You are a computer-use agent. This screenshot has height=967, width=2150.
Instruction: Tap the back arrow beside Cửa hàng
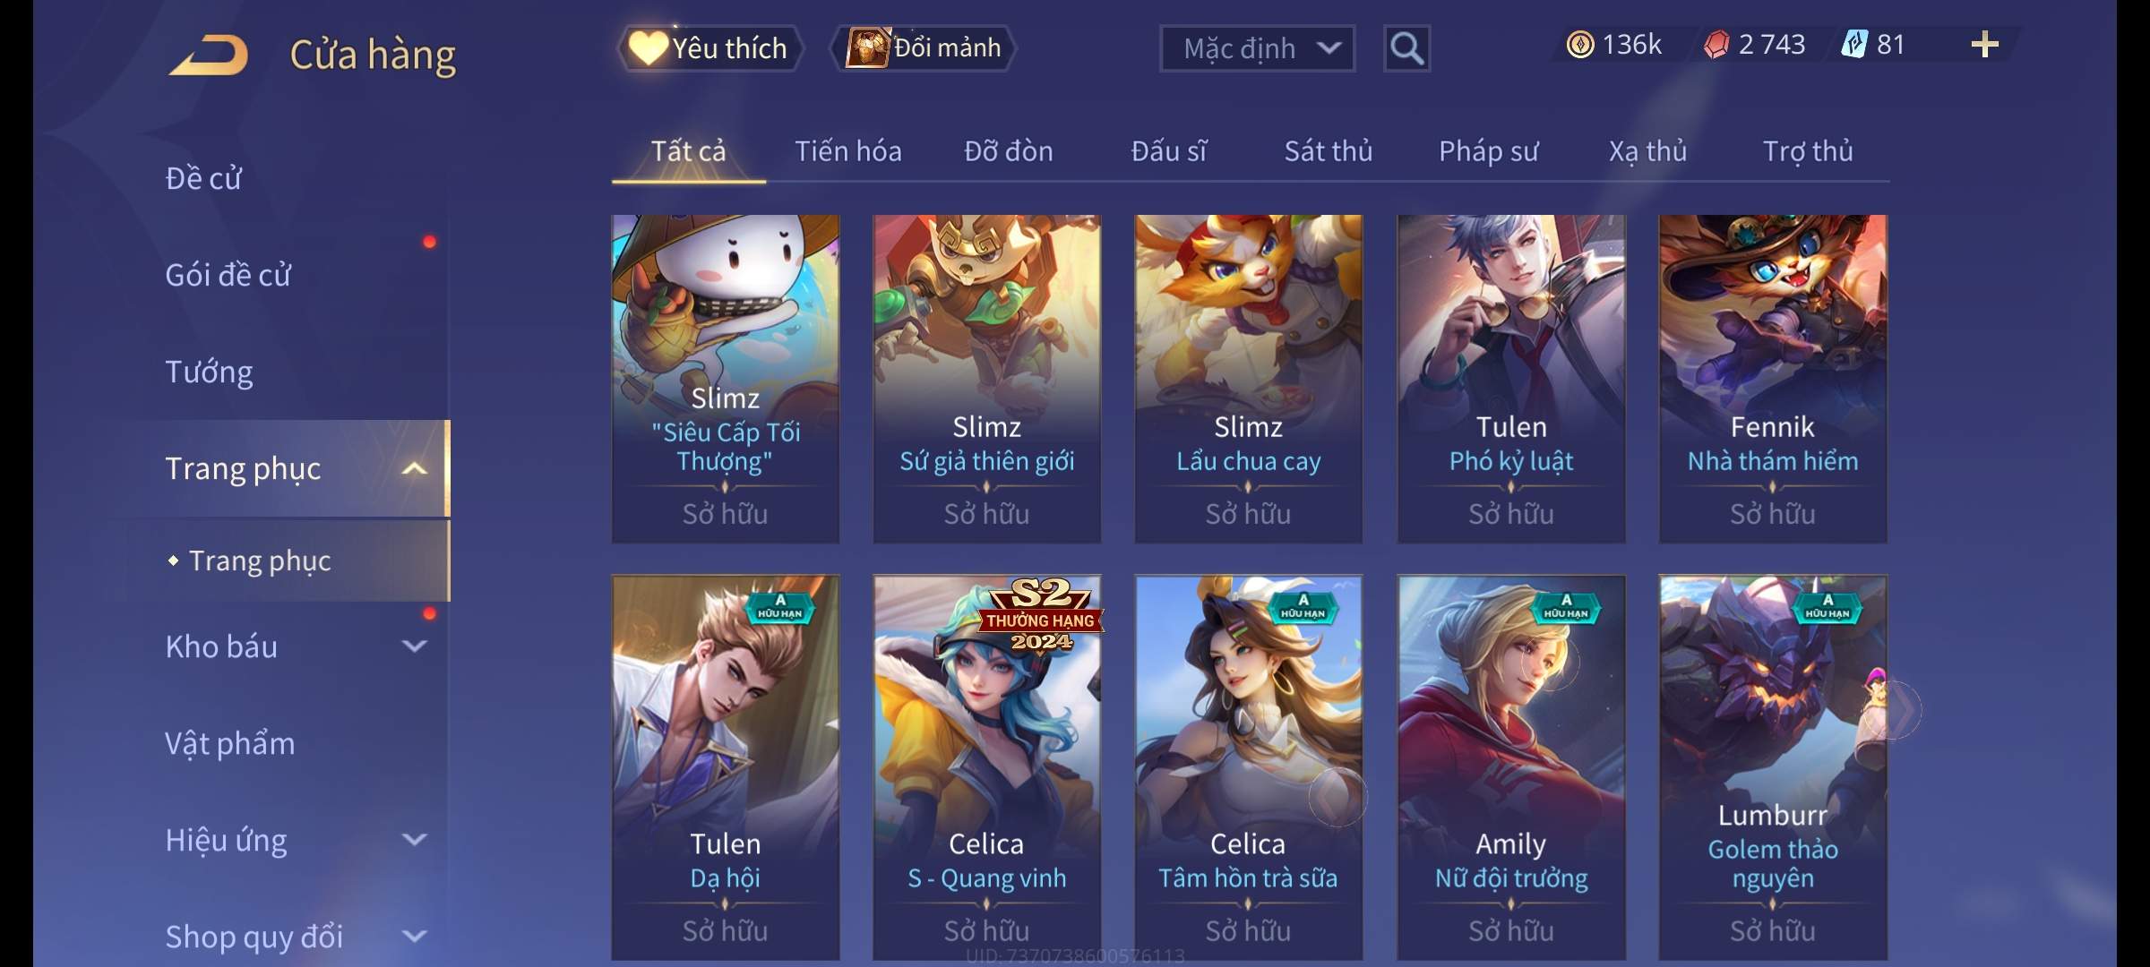[210, 55]
